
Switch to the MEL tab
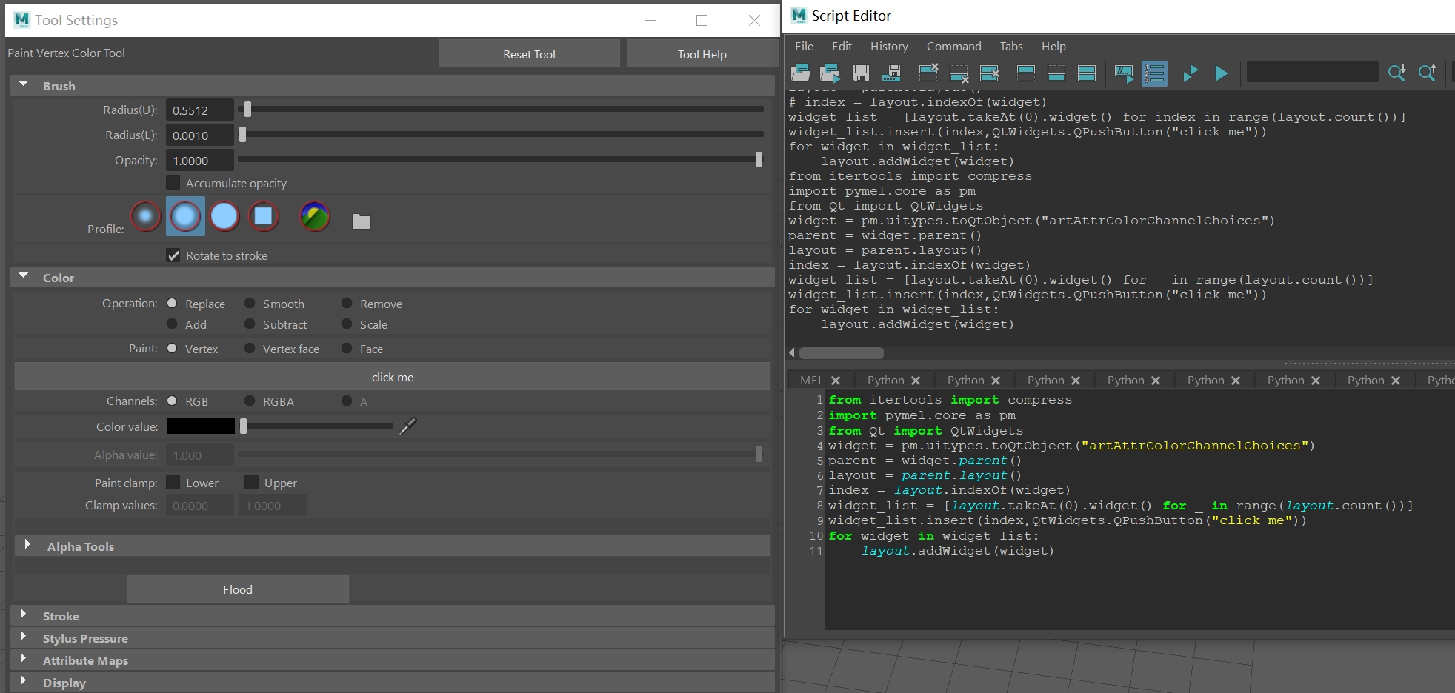811,380
